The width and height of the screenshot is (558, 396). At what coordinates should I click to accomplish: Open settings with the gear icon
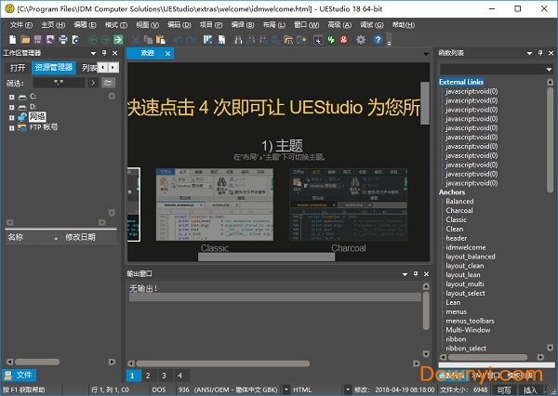[361, 39]
